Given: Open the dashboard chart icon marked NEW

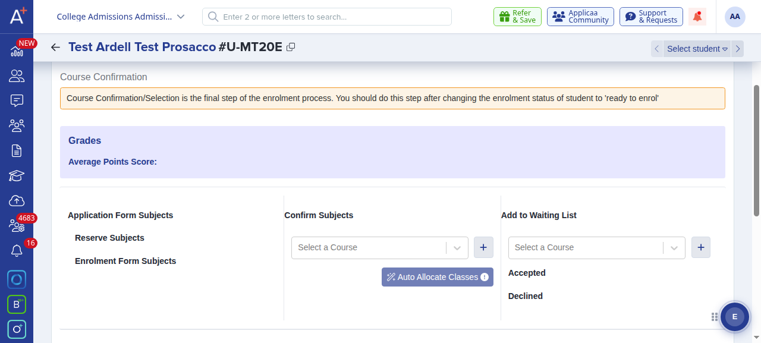Looking at the screenshot, I should [x=17, y=51].
